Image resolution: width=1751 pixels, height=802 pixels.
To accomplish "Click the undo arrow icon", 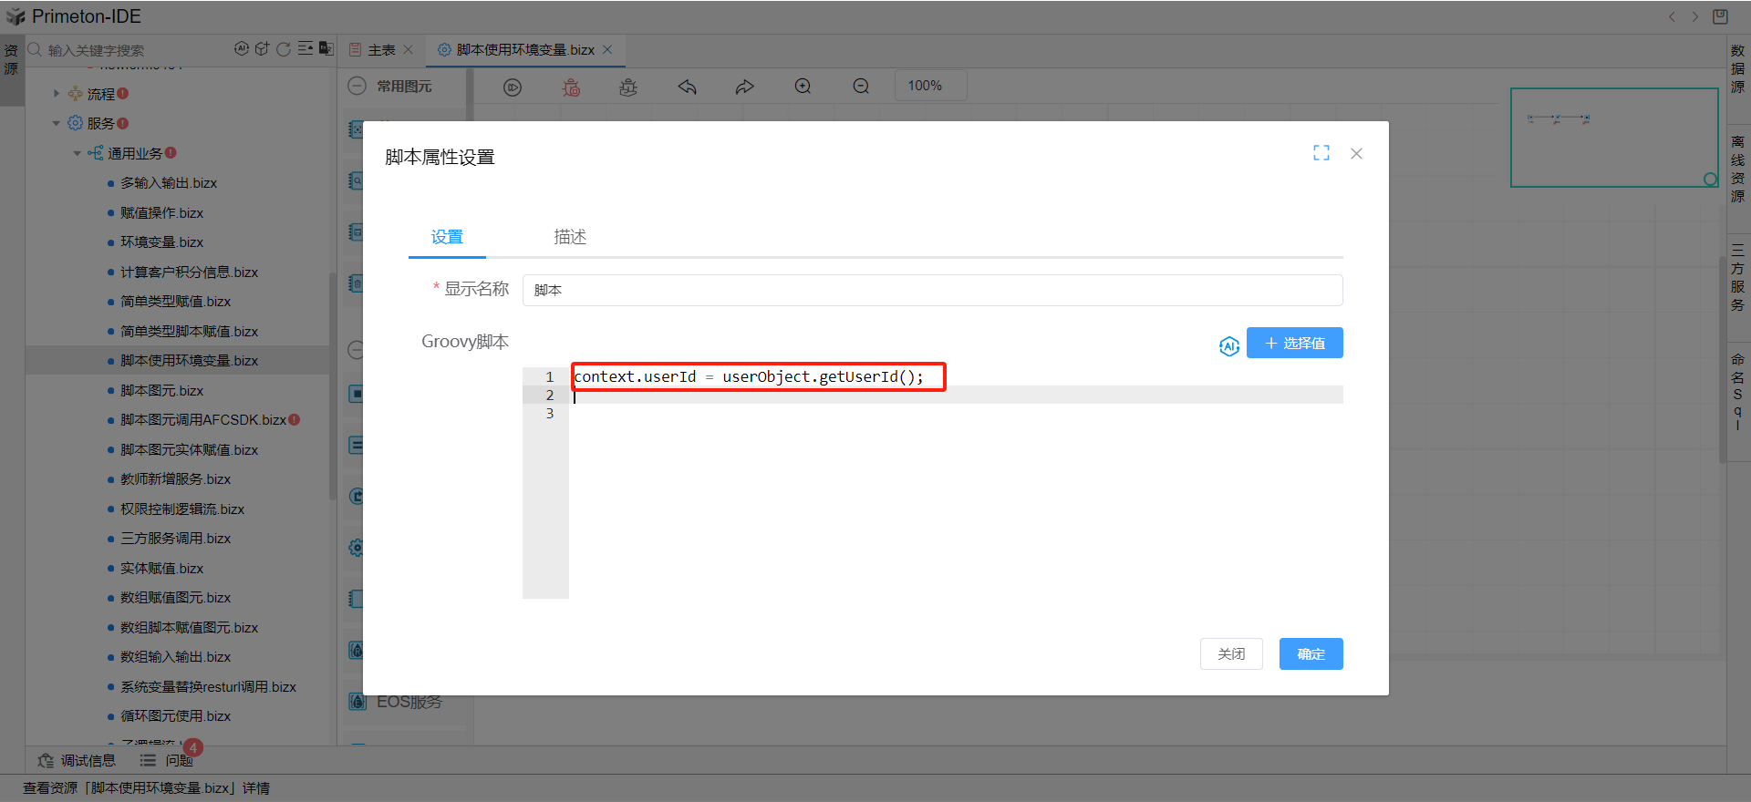I will [687, 87].
